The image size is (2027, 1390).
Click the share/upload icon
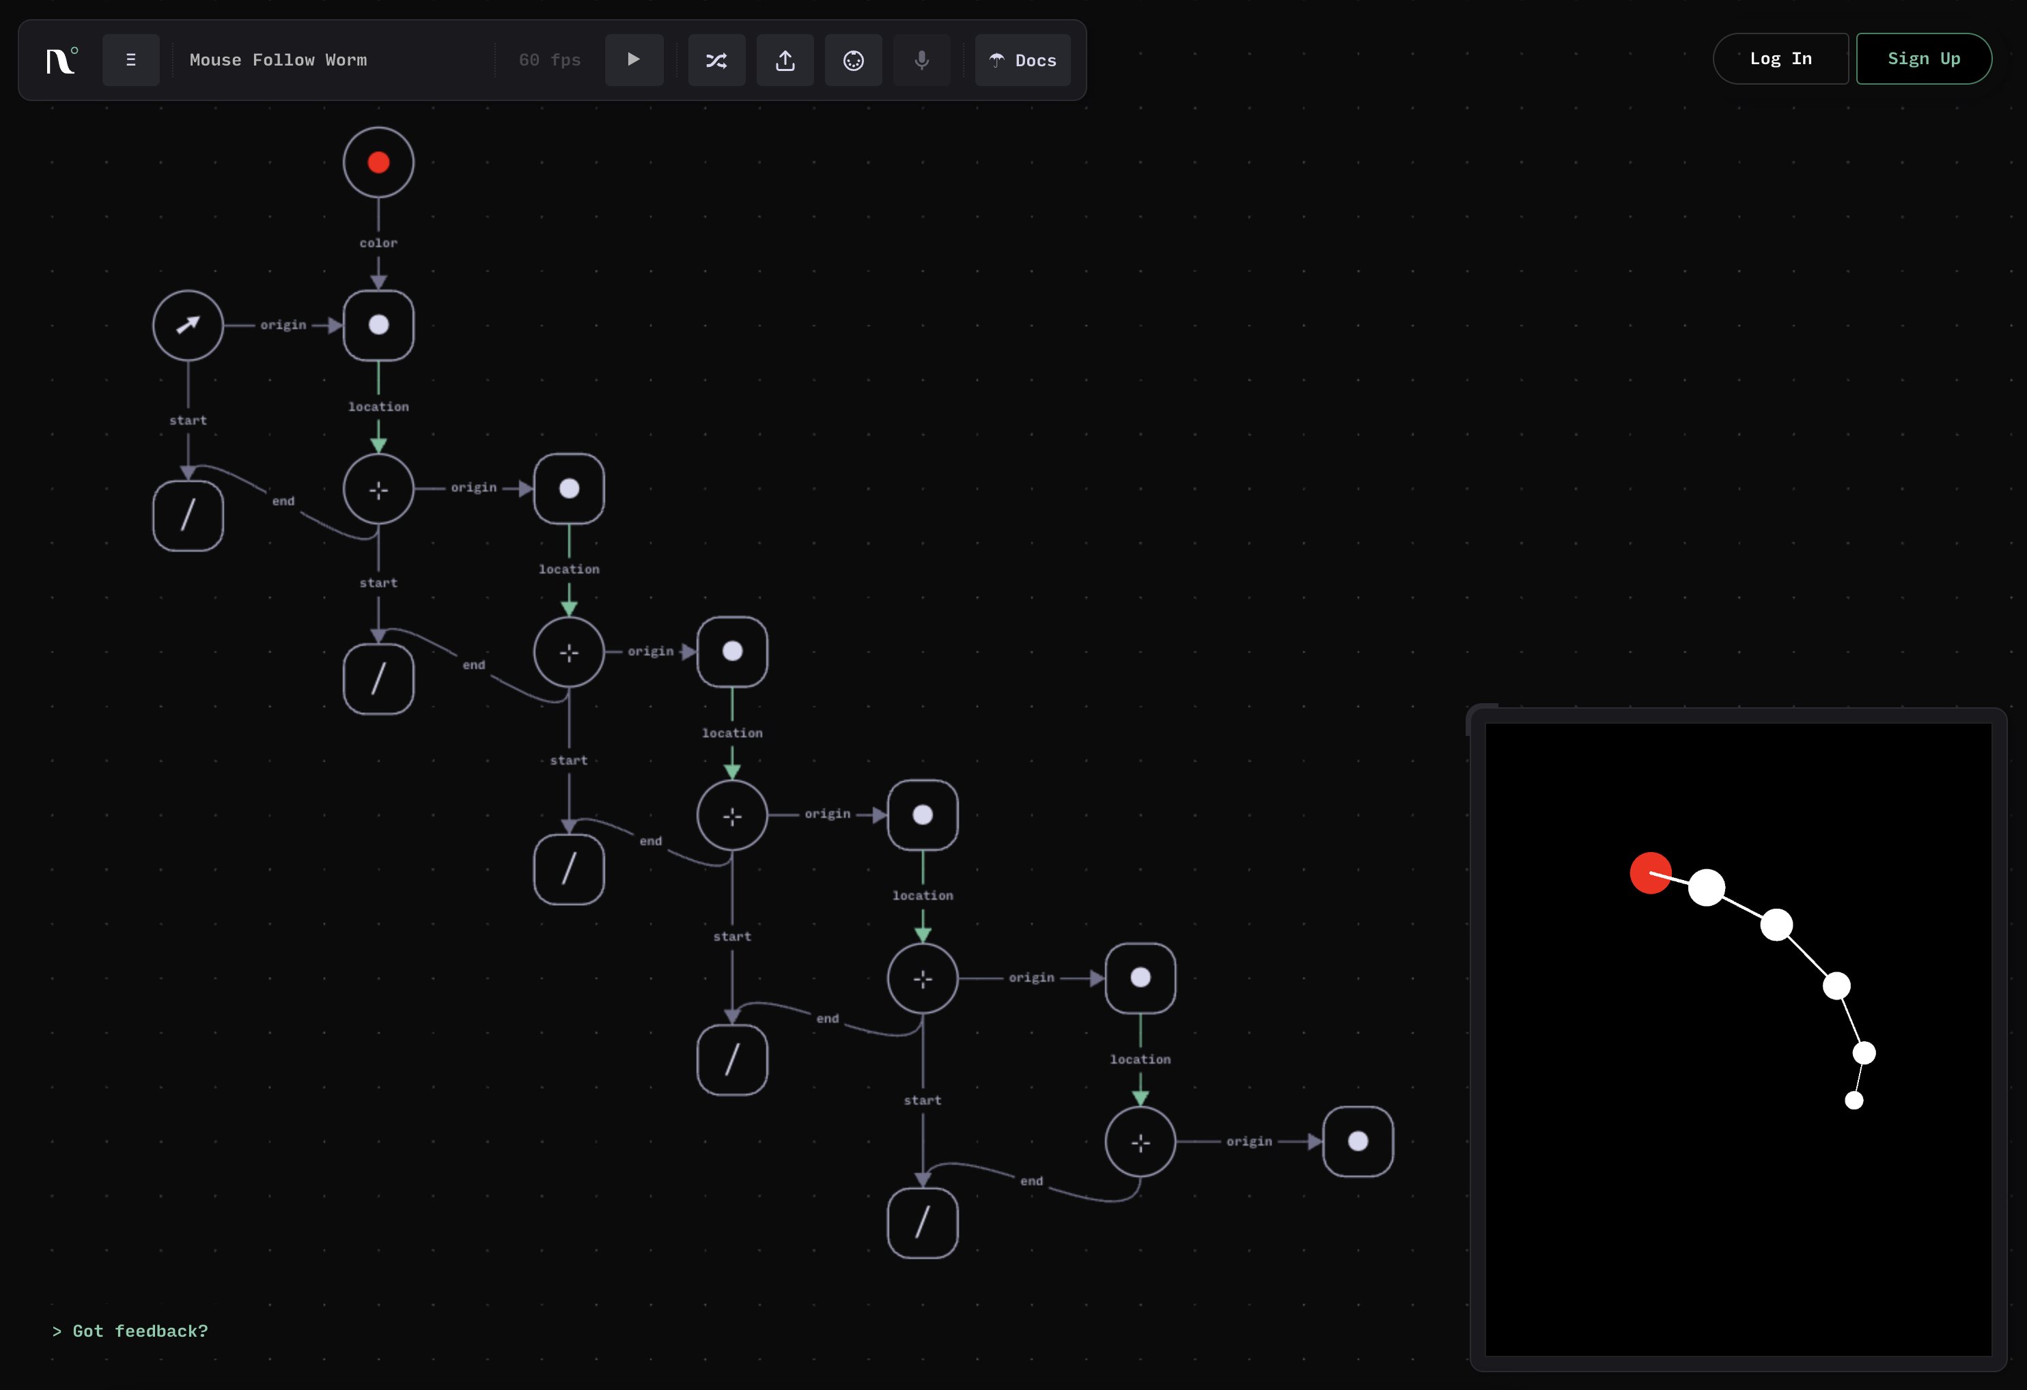click(785, 60)
